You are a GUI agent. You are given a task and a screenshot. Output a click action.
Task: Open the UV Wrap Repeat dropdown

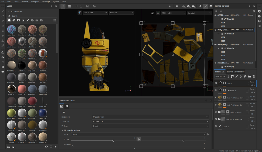(x=150, y=126)
